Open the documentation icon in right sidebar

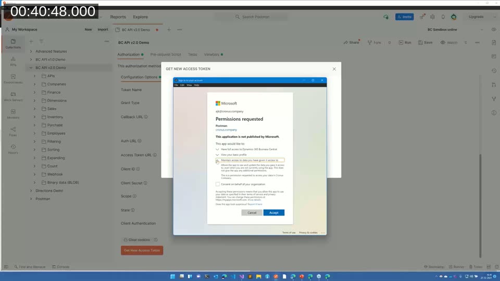coord(494,42)
